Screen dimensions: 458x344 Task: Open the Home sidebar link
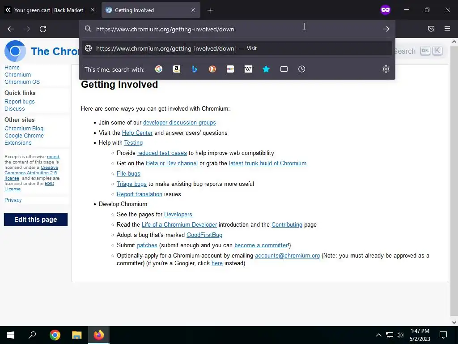click(12, 67)
